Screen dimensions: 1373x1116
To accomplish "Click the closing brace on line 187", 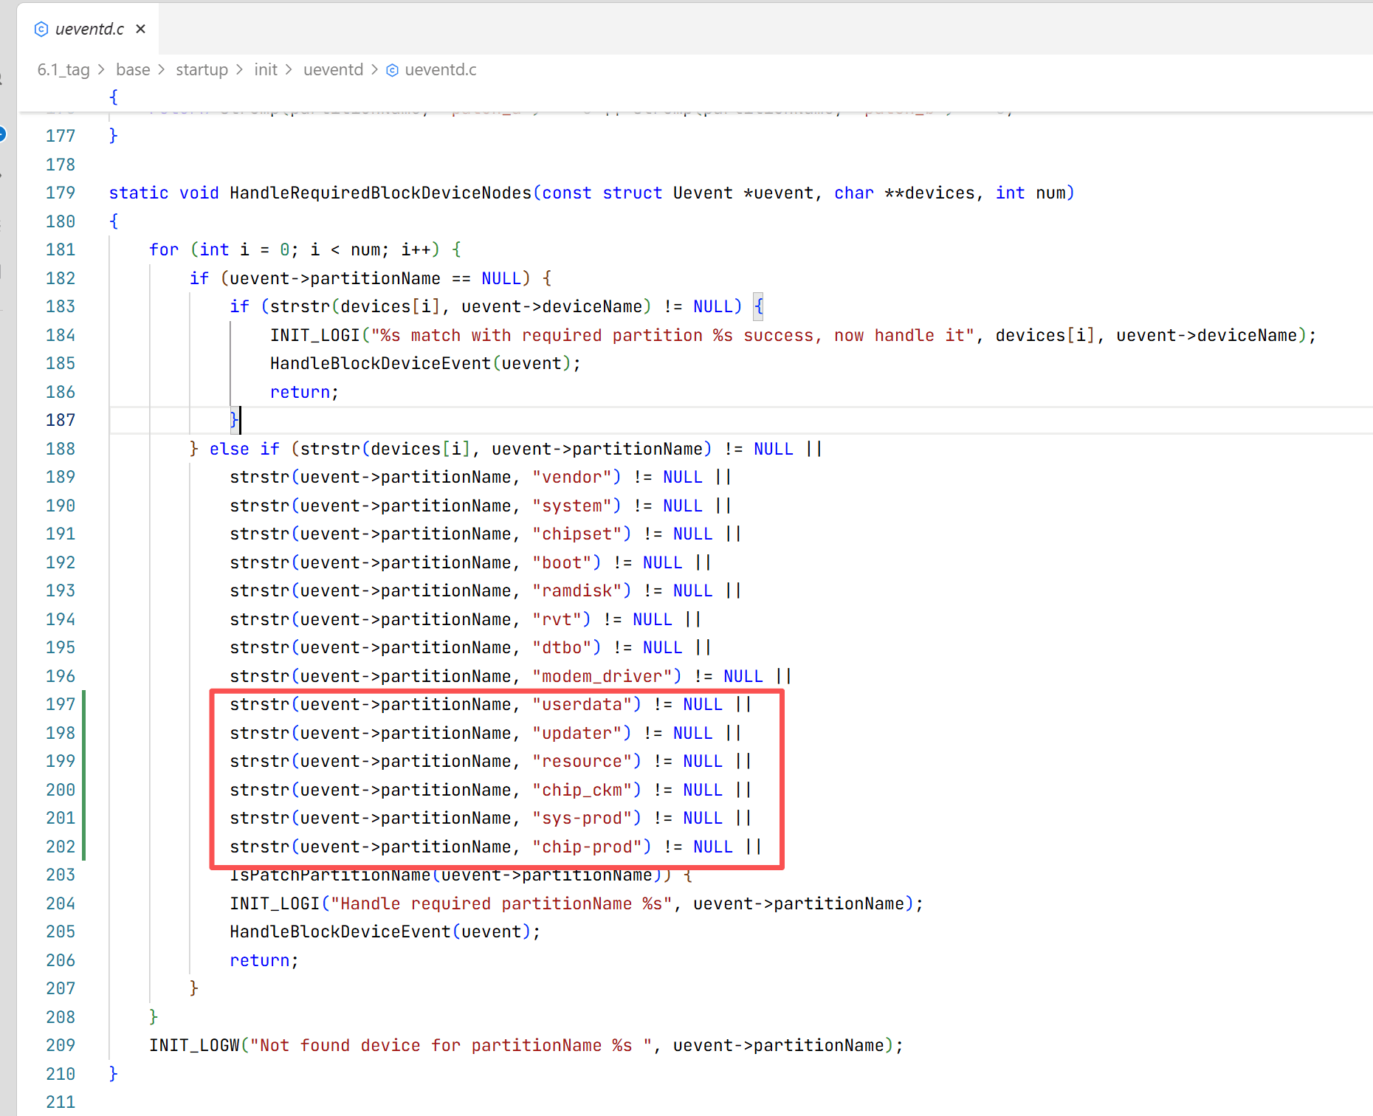I will (234, 420).
